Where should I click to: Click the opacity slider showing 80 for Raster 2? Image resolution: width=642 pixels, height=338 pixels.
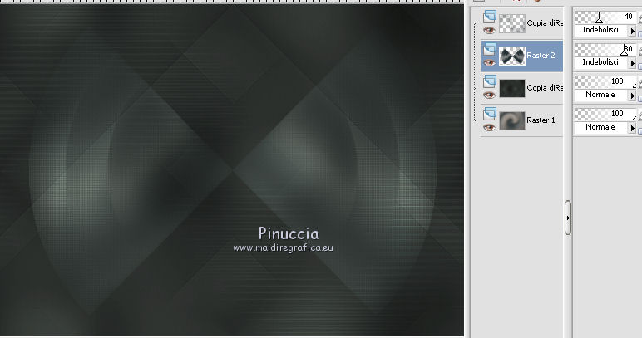coord(606,50)
